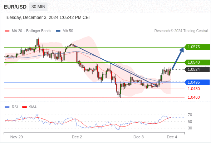
Task: Click the RSI 30 axis value
Action: tap(190, 128)
